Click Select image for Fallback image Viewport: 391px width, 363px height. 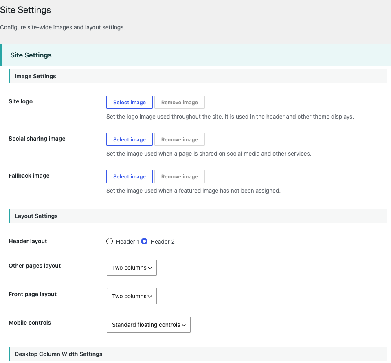tap(130, 177)
